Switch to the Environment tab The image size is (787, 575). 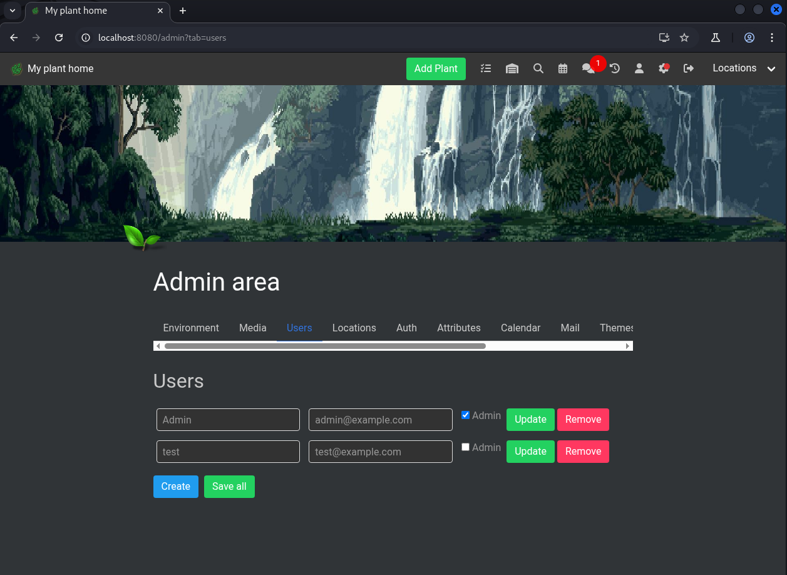[191, 328]
